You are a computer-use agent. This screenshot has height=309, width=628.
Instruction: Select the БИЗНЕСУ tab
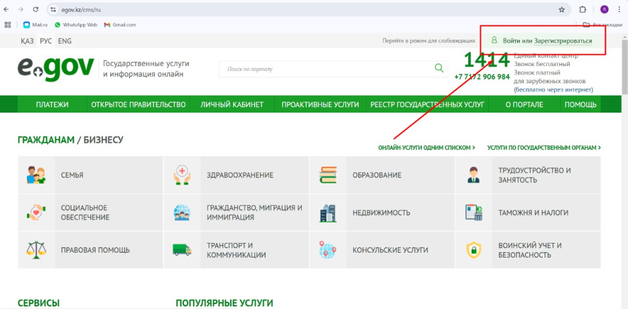pyautogui.click(x=104, y=140)
